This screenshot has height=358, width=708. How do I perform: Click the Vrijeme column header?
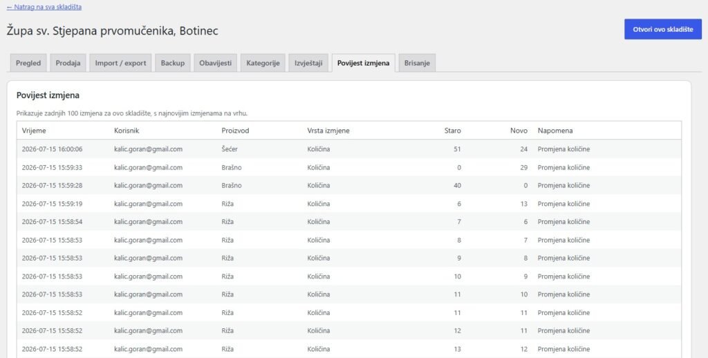coord(34,131)
